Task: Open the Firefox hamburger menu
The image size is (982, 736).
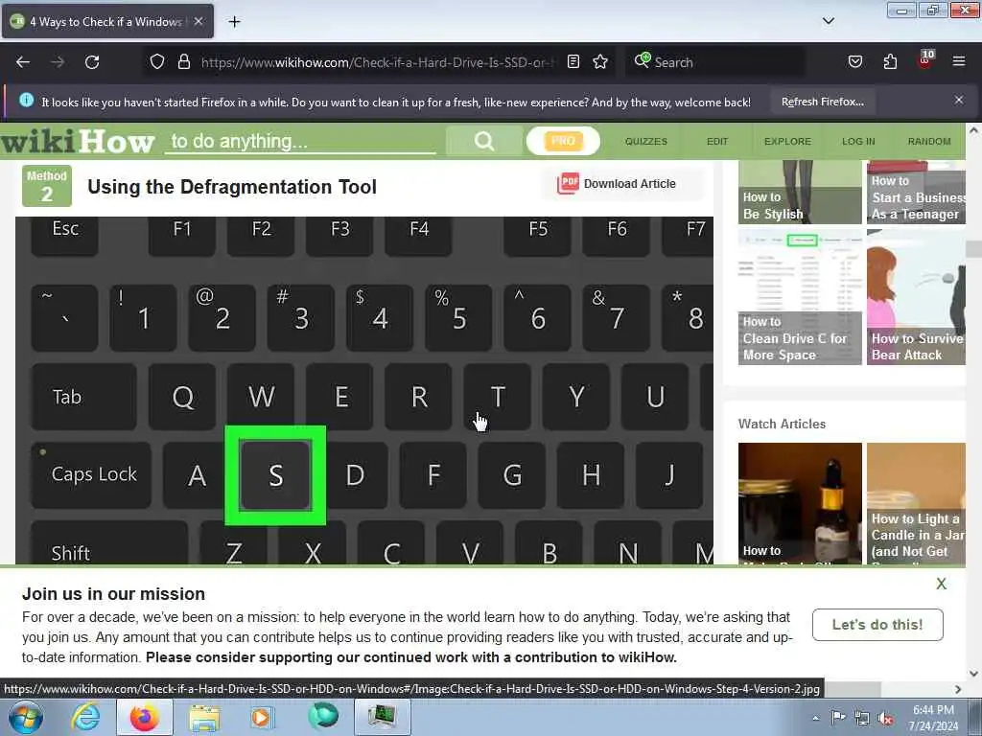Action: point(958,61)
